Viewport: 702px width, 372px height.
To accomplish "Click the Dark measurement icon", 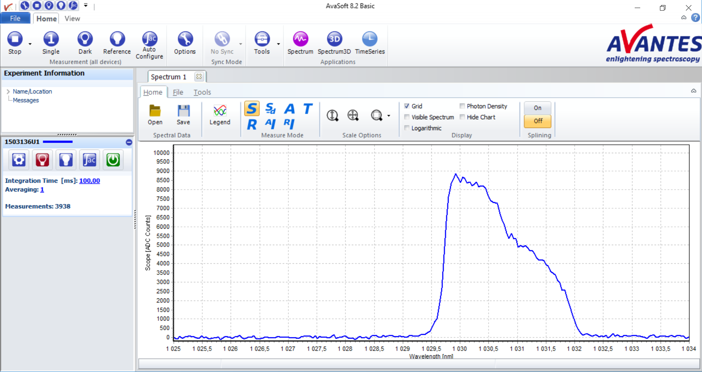I will [x=85, y=39].
